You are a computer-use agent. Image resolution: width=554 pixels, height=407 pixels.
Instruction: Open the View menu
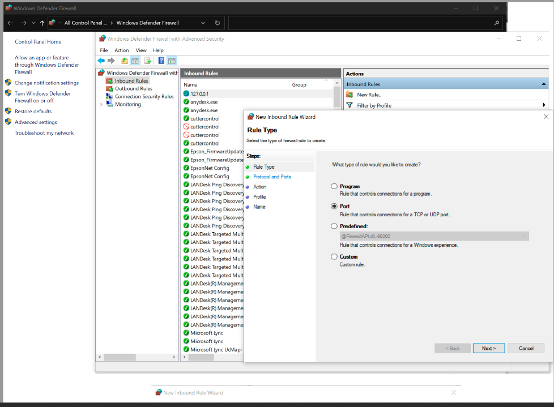140,50
